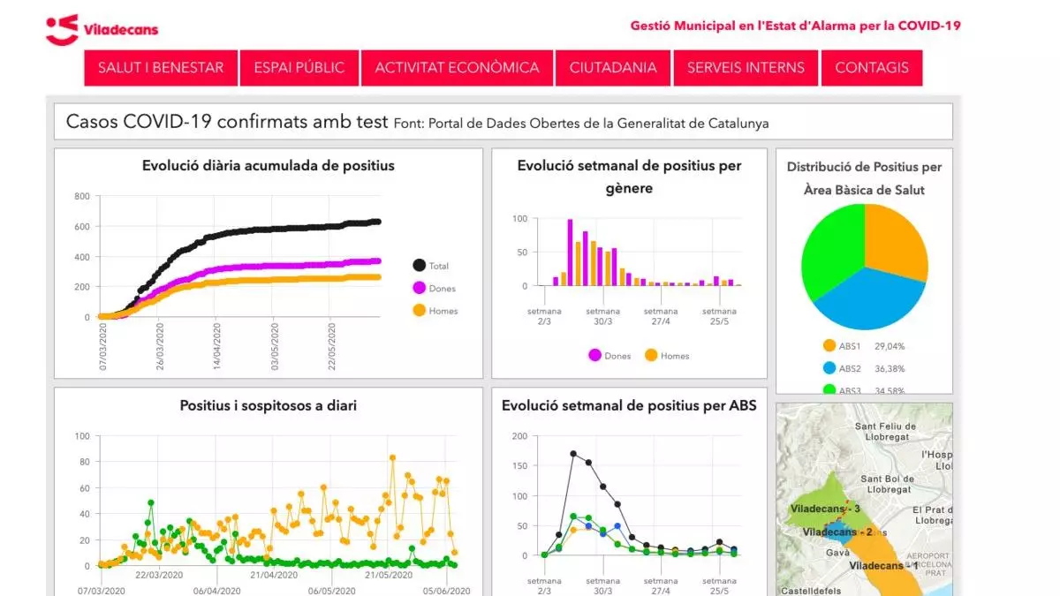Hide the Dones series in cumulative chart legend
1060x596 pixels.
click(x=420, y=288)
